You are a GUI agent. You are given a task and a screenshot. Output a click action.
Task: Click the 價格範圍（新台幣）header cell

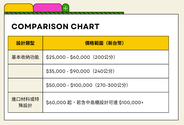105,43
